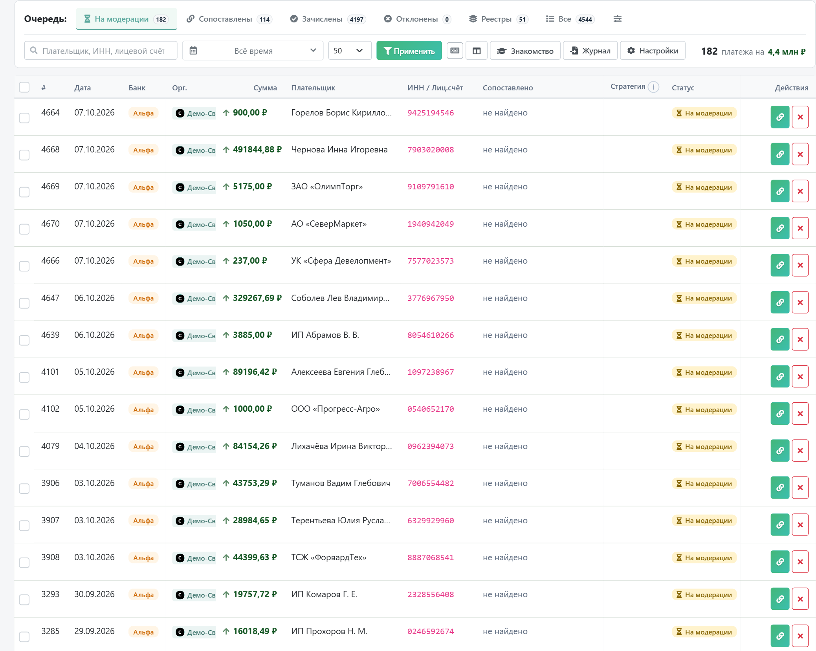
Task: Focus the Плательщик, ИНН search field
Action: 101,51
